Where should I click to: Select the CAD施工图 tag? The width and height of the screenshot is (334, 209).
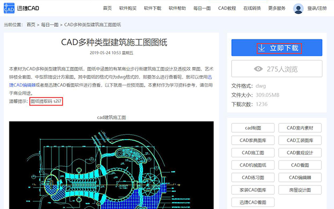(253, 153)
